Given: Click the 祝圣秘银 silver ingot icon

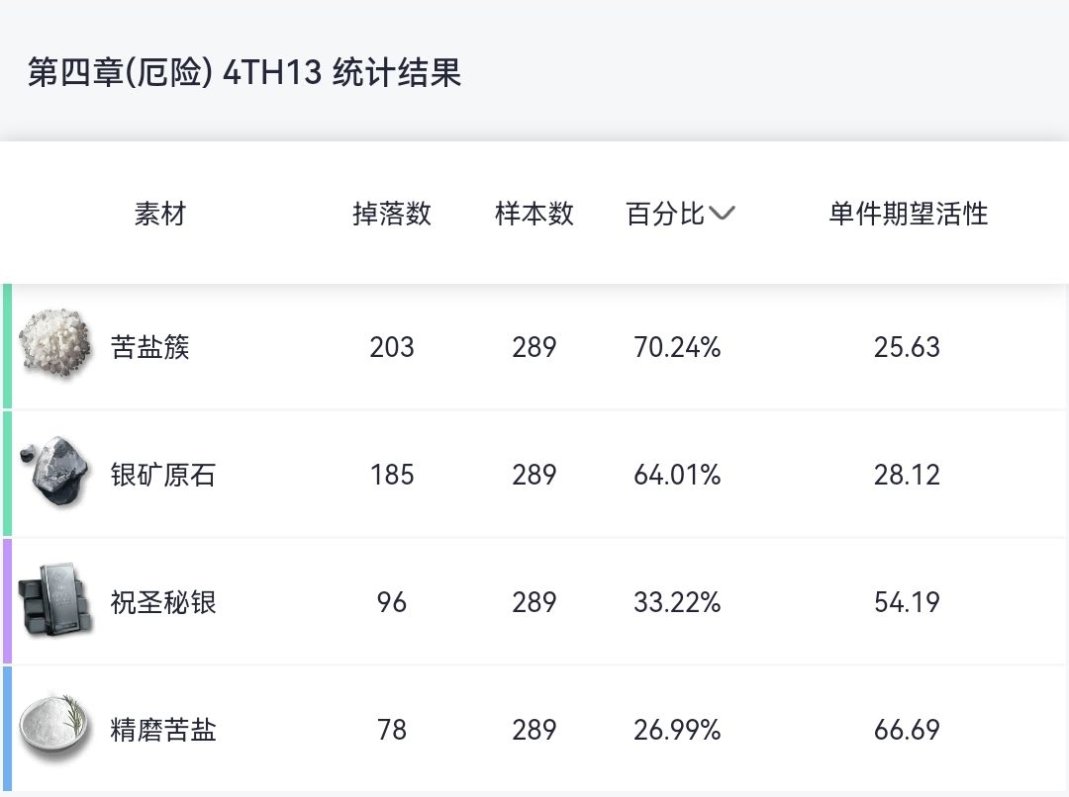Looking at the screenshot, I should (x=57, y=600).
